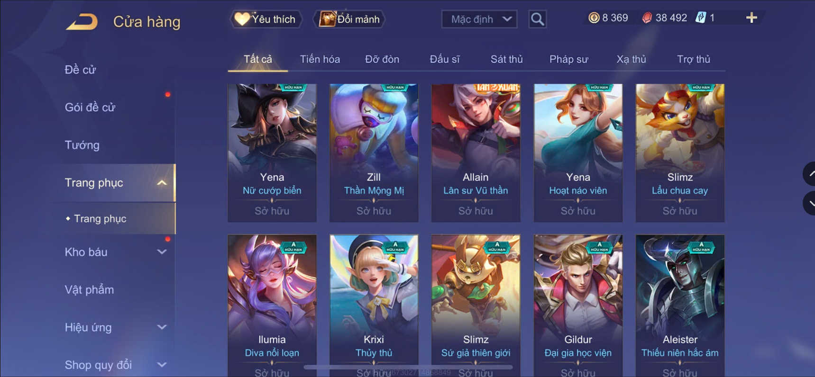Switch to the Sát thủ tab

[506, 59]
